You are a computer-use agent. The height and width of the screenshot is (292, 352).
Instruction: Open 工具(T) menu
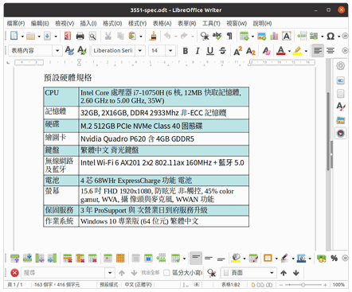211,23
